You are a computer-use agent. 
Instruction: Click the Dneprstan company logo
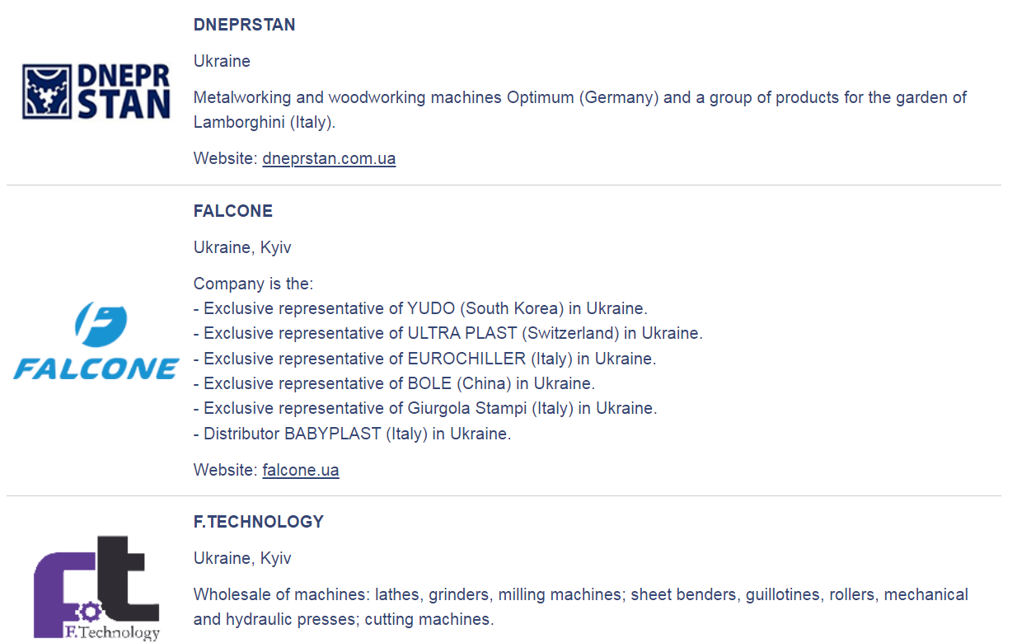[x=96, y=92]
